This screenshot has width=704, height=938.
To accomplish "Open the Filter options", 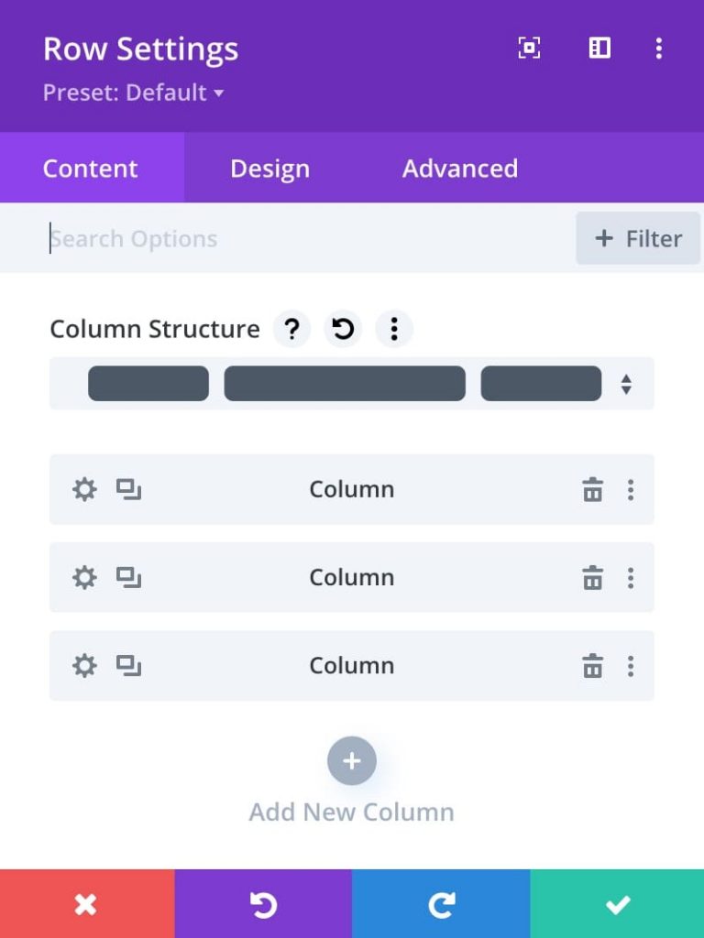I will pos(638,238).
